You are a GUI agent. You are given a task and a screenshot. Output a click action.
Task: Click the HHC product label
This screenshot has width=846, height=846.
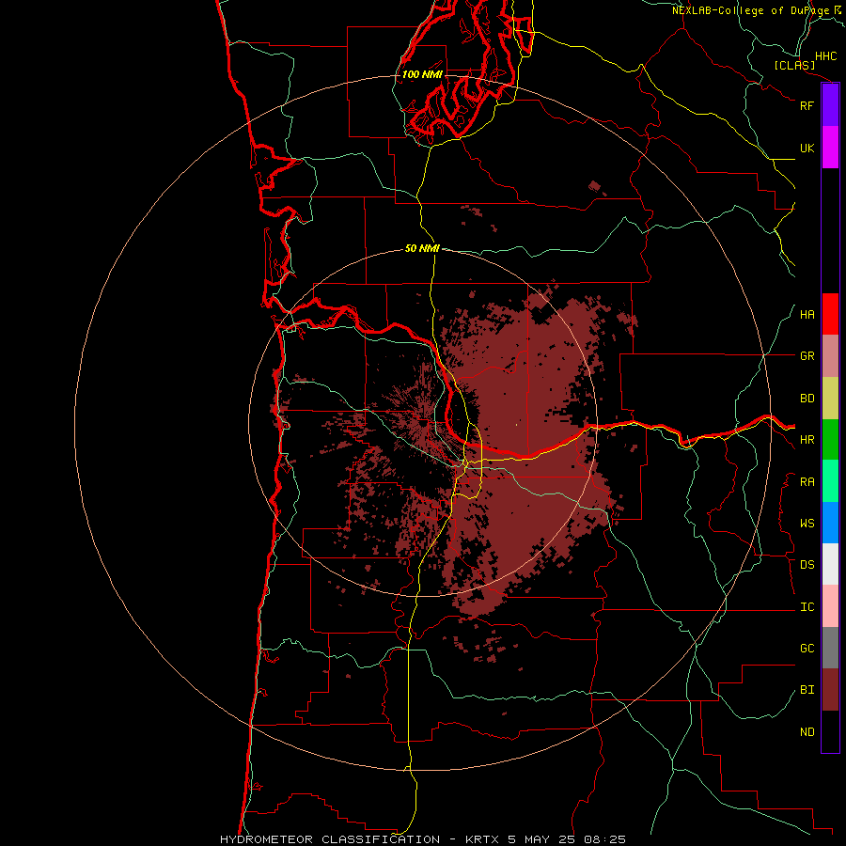(825, 56)
